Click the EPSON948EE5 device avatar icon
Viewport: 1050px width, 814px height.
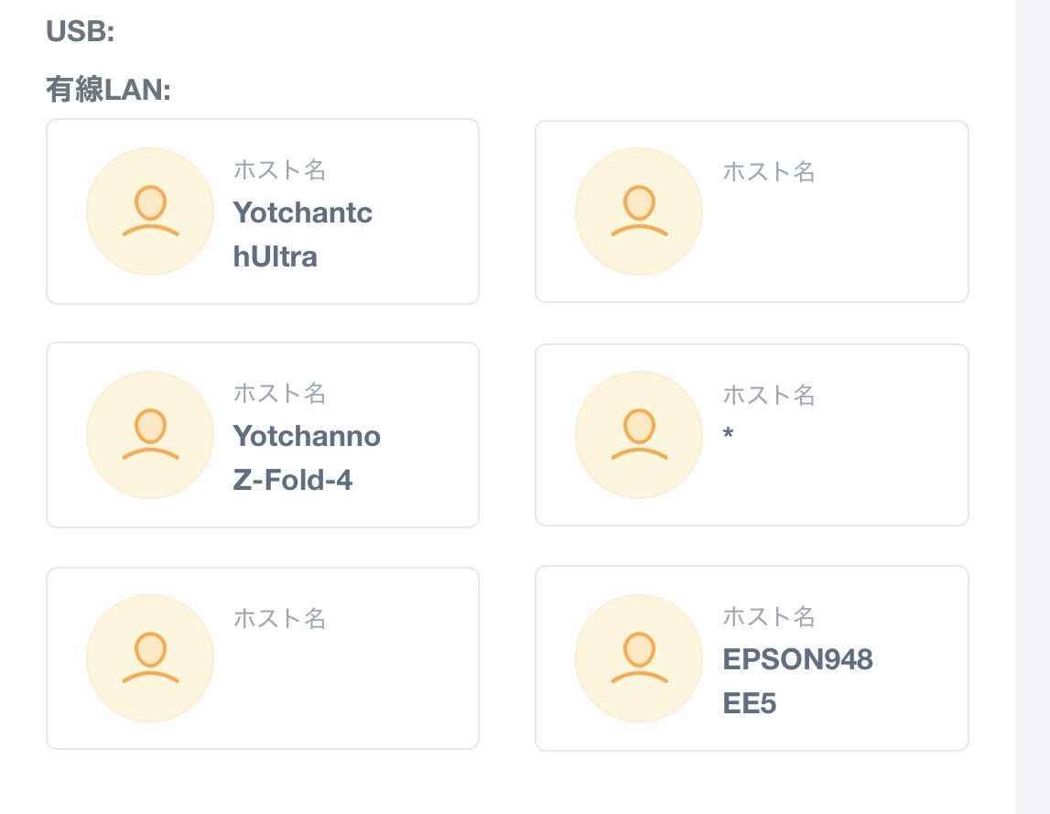pos(639,658)
